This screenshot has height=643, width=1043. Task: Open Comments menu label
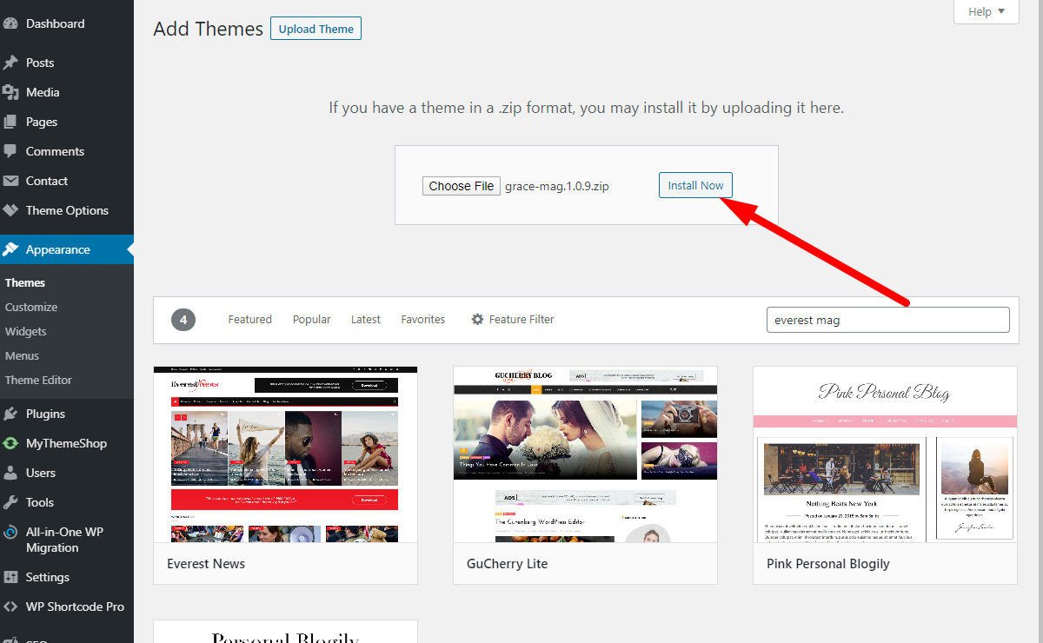[x=55, y=151]
